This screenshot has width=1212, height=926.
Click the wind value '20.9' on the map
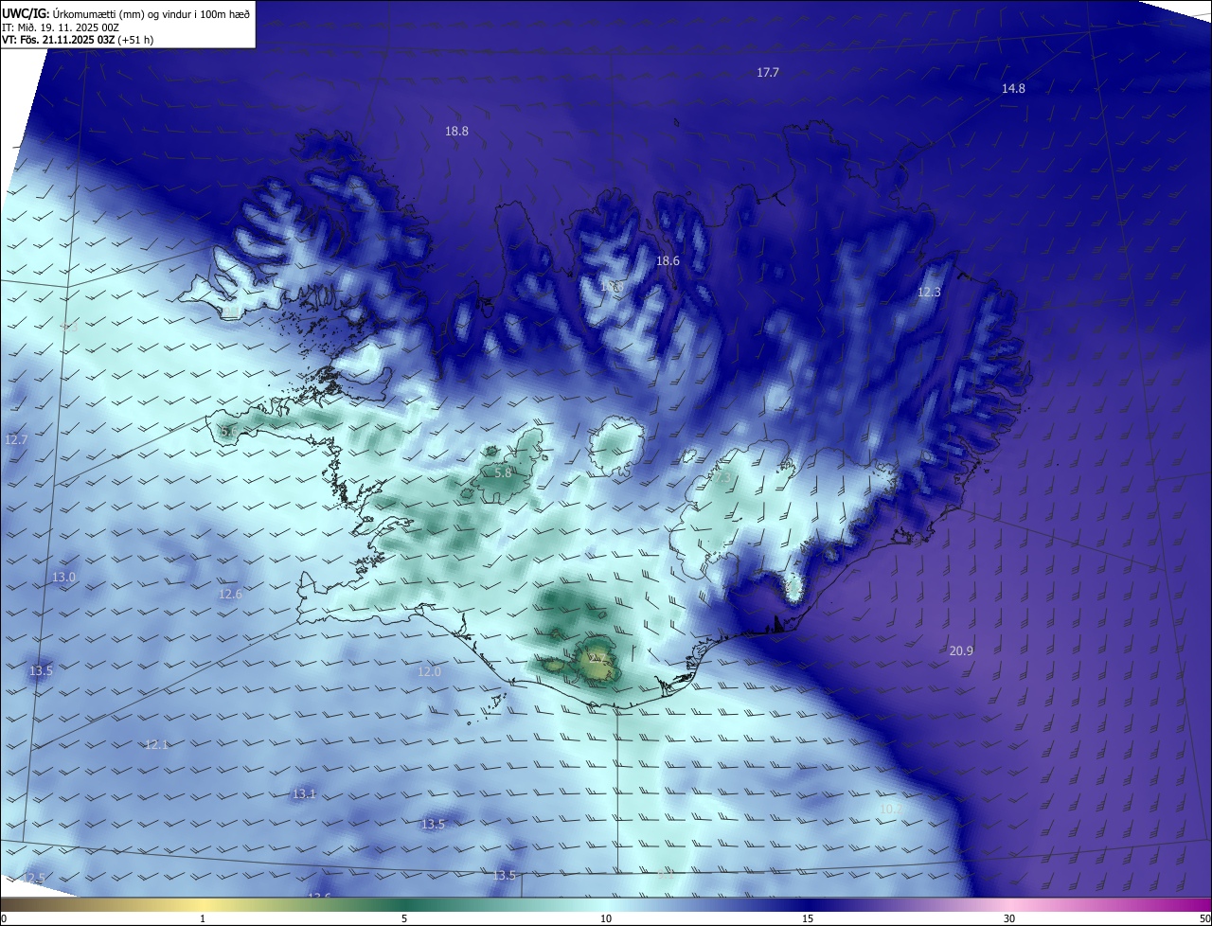[961, 650]
